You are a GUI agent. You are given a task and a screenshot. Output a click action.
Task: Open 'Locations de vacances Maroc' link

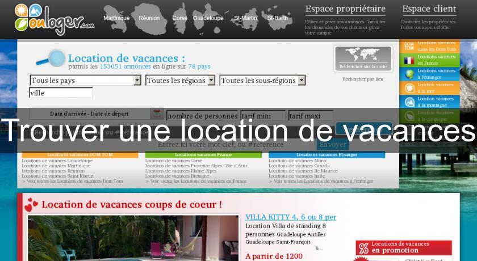[298, 161]
